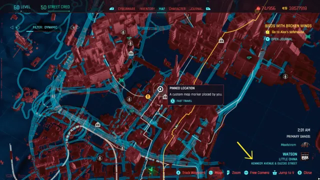Switch to the Character tab
Image resolution: width=320 pixels, height=180 pixels.
177,9
